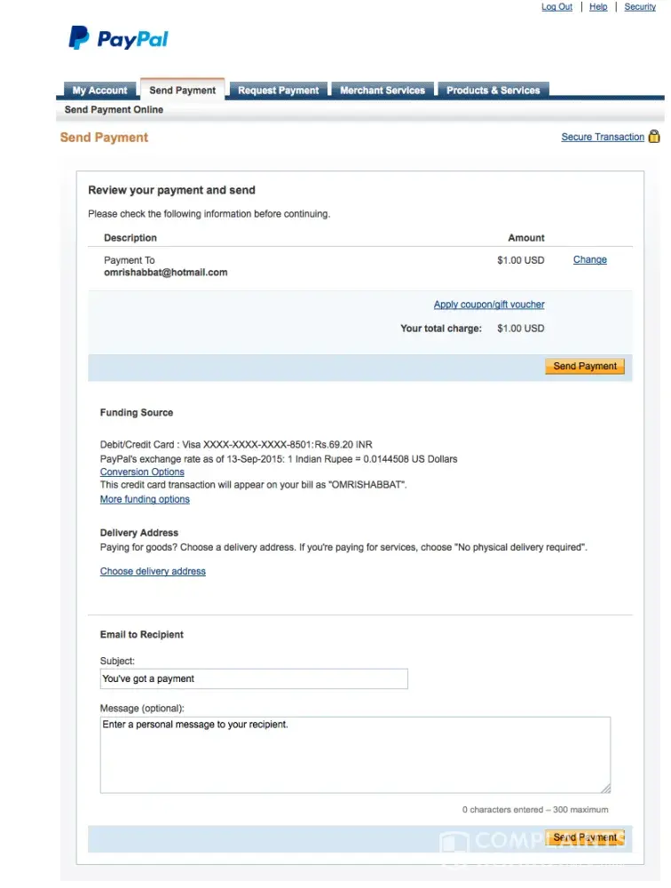Open the Merchant Services tab
Viewport: 671px width, 888px height.
[x=383, y=91]
